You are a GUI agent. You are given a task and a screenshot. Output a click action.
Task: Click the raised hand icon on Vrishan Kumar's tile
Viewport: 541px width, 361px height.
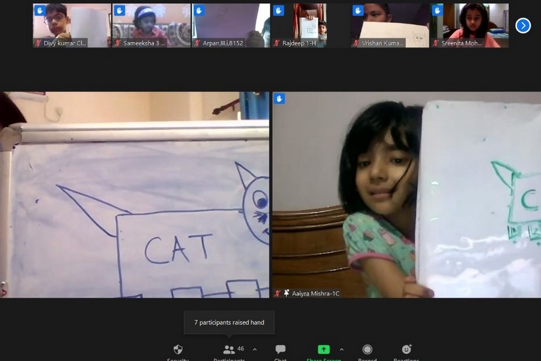click(358, 10)
